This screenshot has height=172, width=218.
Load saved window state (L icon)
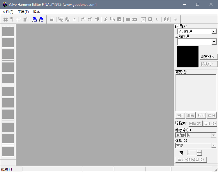[34, 19]
